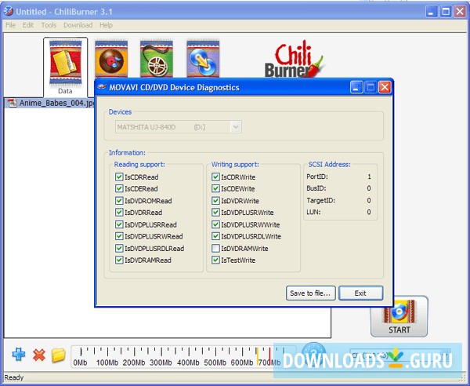Viewport: 470px width, 386px height.
Task: Open the Tools menu
Action: click(49, 25)
